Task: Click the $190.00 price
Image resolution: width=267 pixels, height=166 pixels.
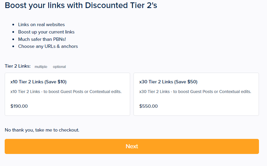Action: [19, 106]
